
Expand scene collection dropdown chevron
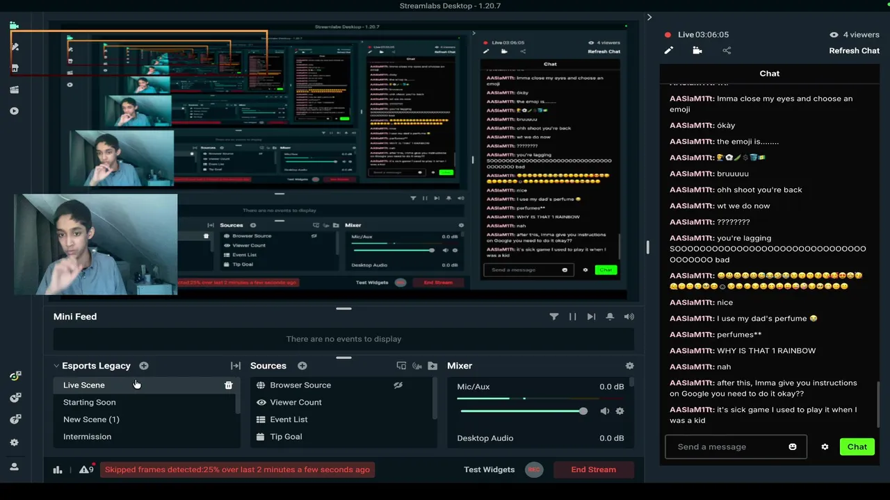click(56, 366)
